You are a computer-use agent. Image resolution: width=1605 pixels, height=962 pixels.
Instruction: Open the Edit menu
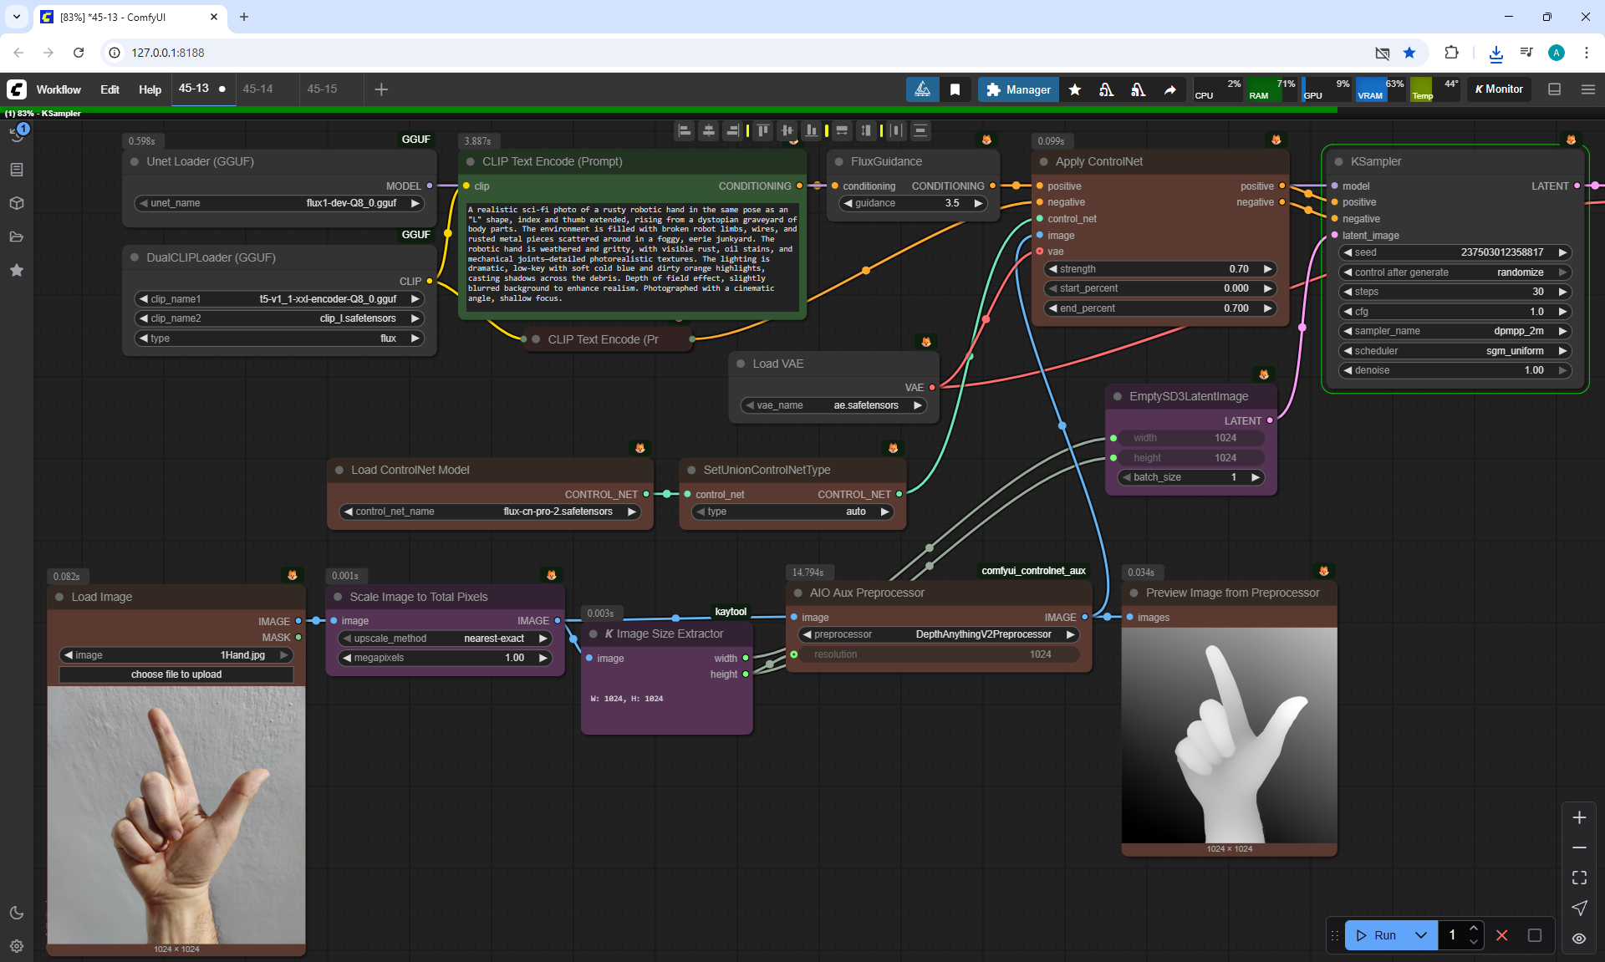(x=110, y=89)
